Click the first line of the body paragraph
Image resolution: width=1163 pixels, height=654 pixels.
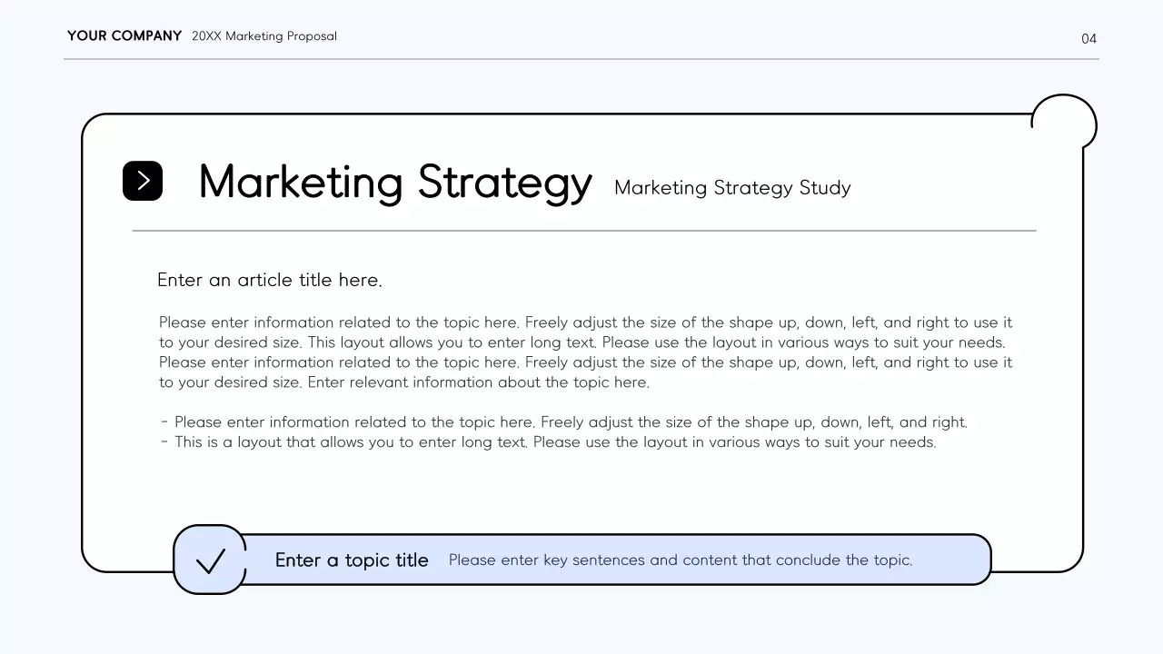point(585,322)
